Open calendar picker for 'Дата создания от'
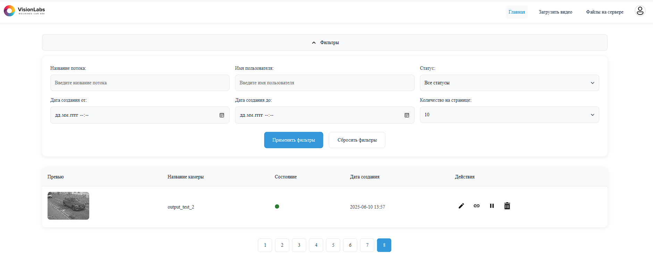This screenshot has height=279, width=653. [222, 115]
